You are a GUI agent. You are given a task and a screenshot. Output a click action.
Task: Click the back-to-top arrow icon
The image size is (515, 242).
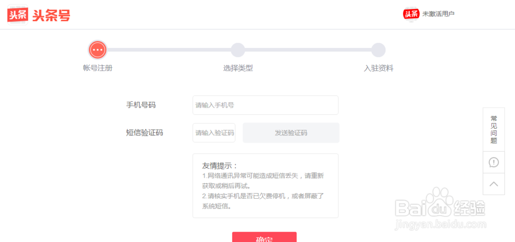494,184
